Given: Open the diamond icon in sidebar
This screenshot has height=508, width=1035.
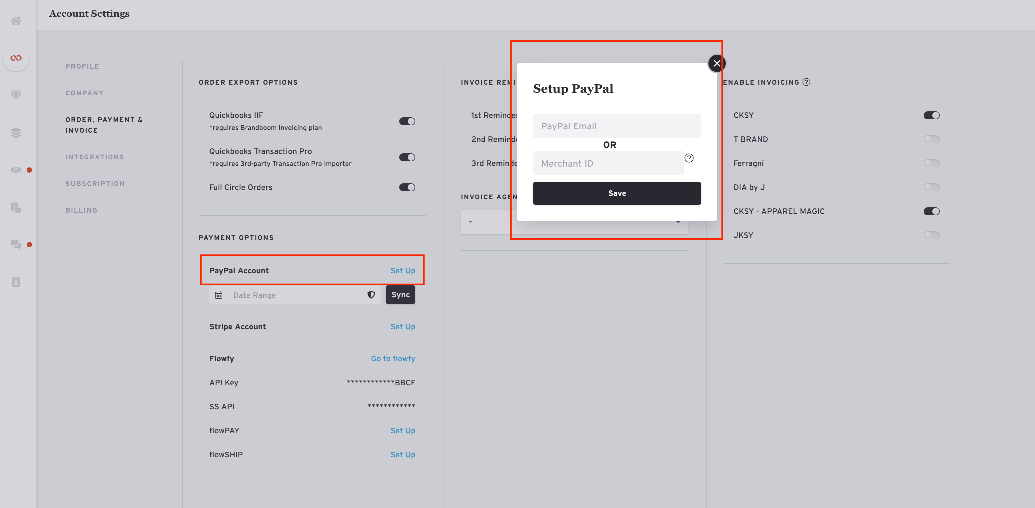Looking at the screenshot, I should (x=16, y=95).
